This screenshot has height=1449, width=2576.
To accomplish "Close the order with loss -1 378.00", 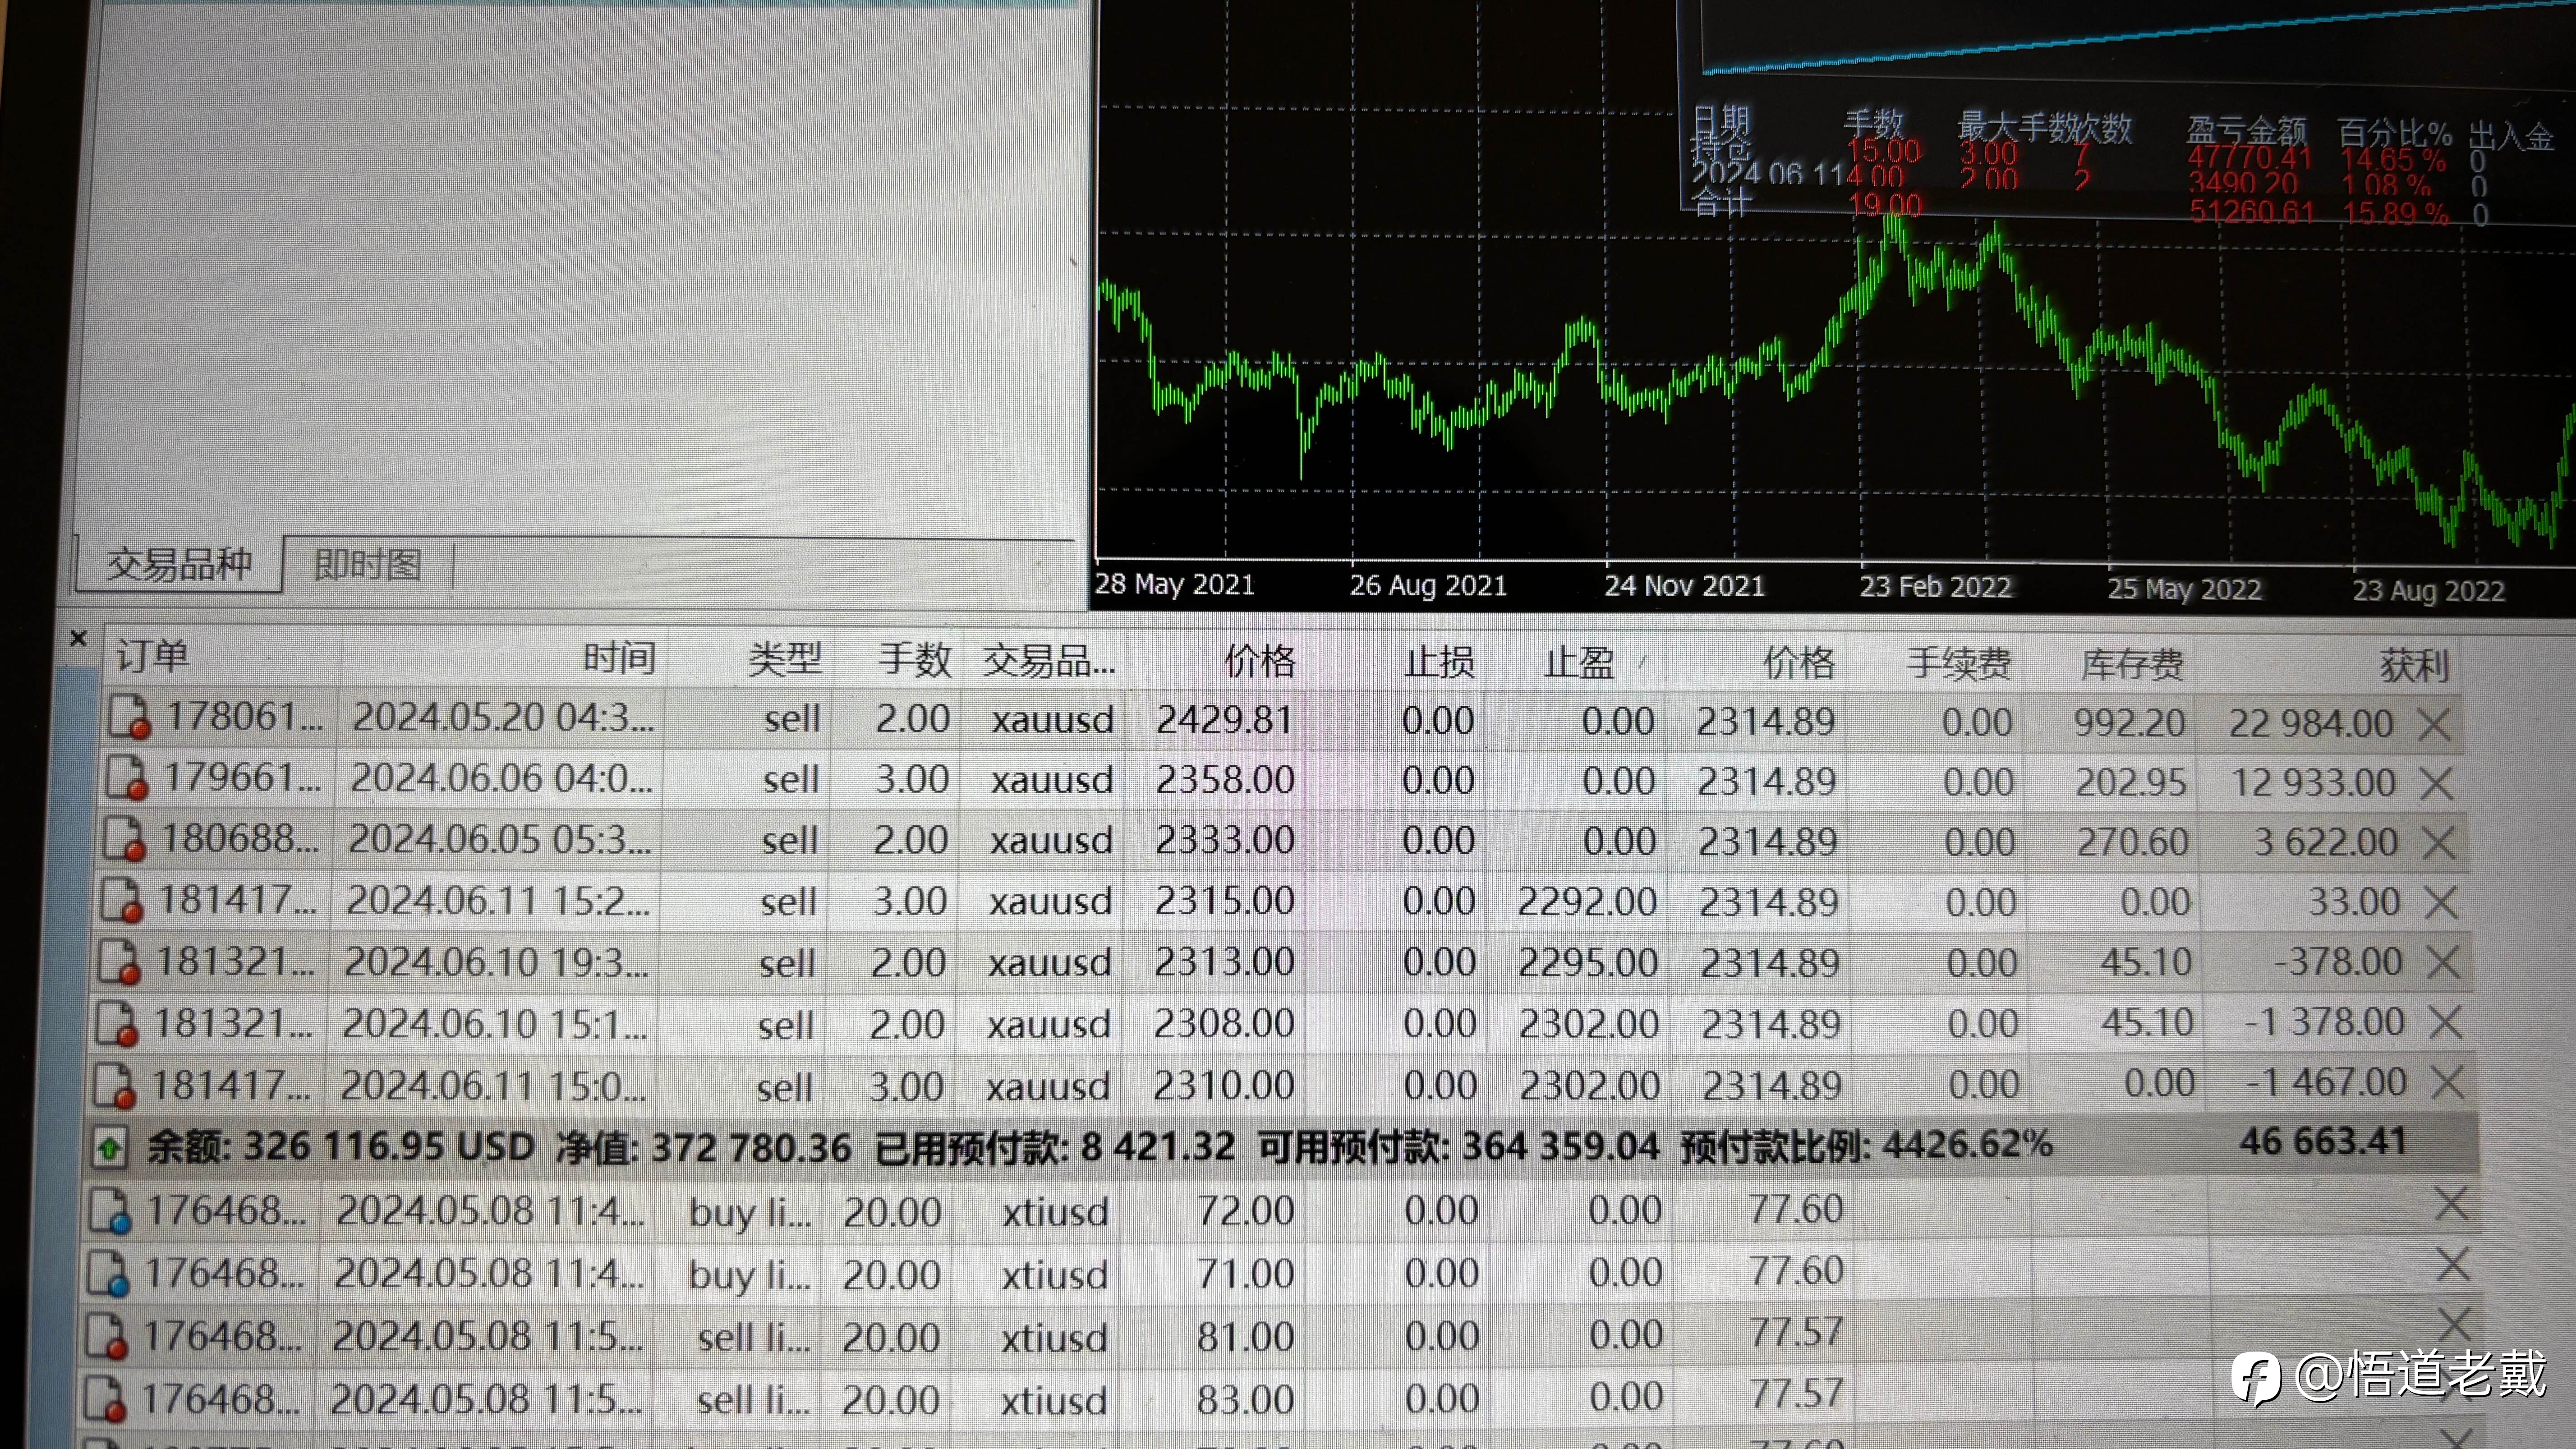I will click(2445, 1022).
